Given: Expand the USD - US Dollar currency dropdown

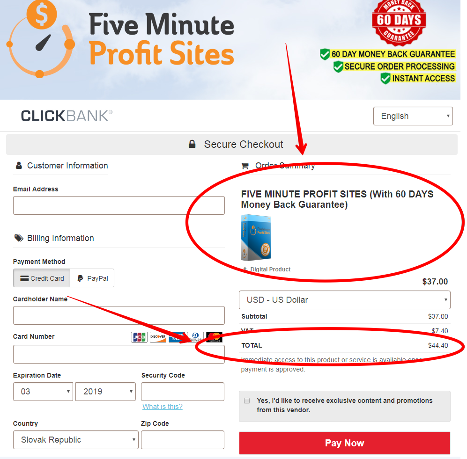Looking at the screenshot, I should (x=344, y=300).
